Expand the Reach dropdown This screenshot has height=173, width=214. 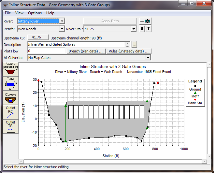[62, 29]
